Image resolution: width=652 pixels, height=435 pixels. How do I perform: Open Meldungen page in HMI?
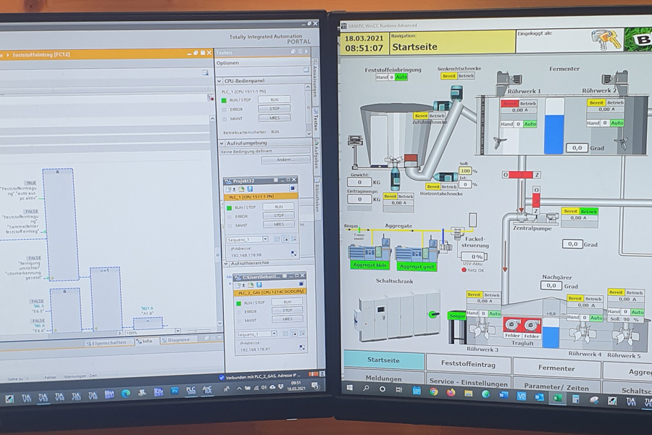coord(383,378)
